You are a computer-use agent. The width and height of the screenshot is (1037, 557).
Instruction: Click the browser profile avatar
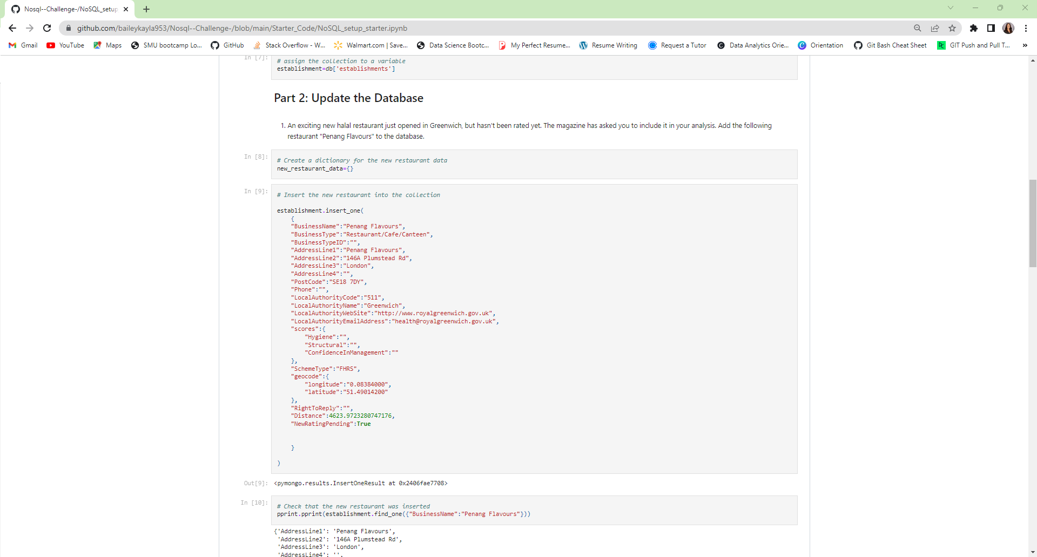[1009, 28]
